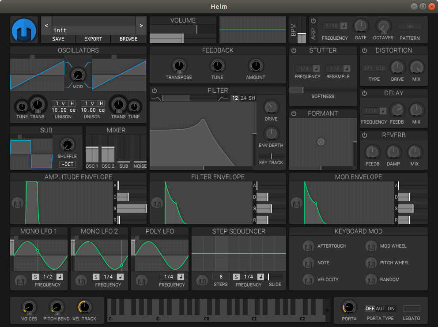Click Mono LFO 2 note sync icon
This screenshot has height=327, width=438.
(121, 277)
